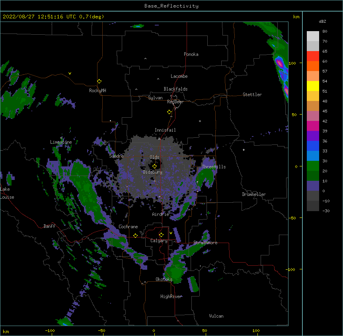Click the Calgary city label
The height and width of the screenshot is (336, 343).
pos(159,241)
